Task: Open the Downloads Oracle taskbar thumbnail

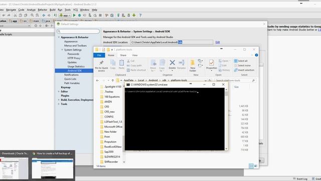Action: point(14,166)
